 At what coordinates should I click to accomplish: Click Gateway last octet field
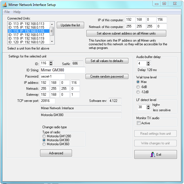tap(75, 95)
